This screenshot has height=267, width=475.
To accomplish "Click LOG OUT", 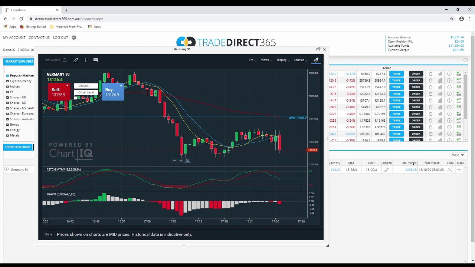I will pyautogui.click(x=60, y=37).
